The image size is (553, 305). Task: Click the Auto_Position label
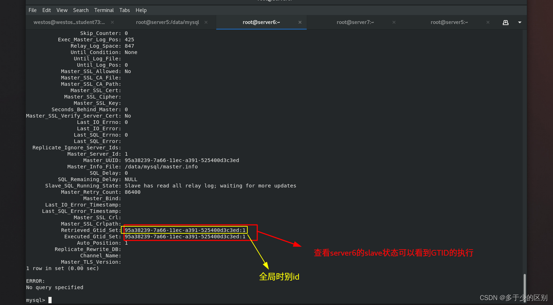99,243
